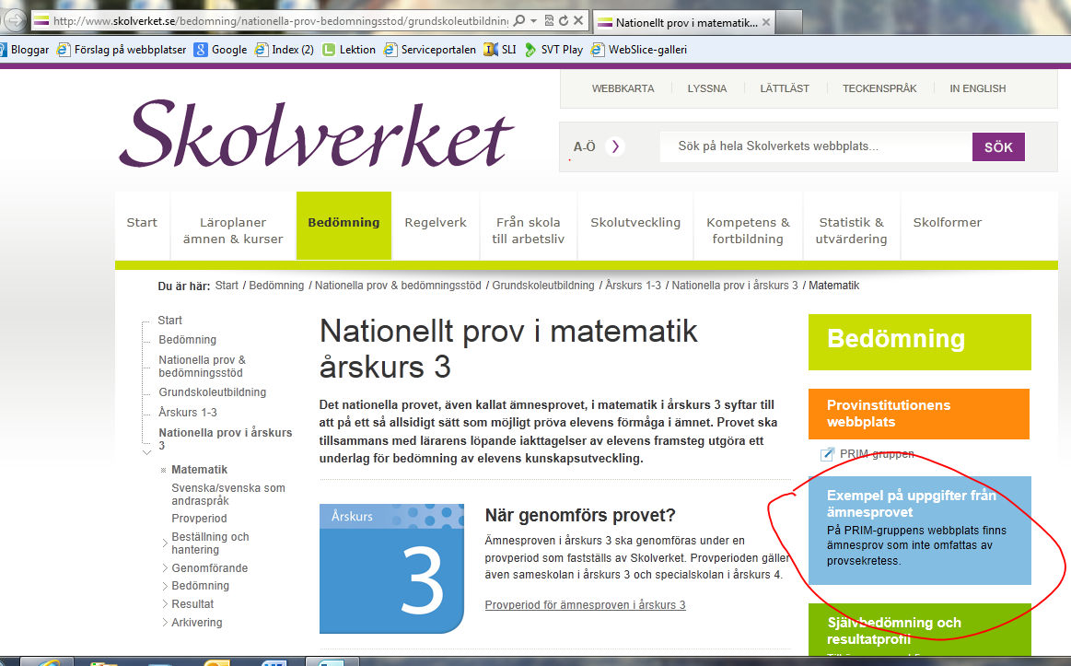Open the A-Ö index arrow
Viewport: 1071px width, 666px height.
tap(615, 146)
